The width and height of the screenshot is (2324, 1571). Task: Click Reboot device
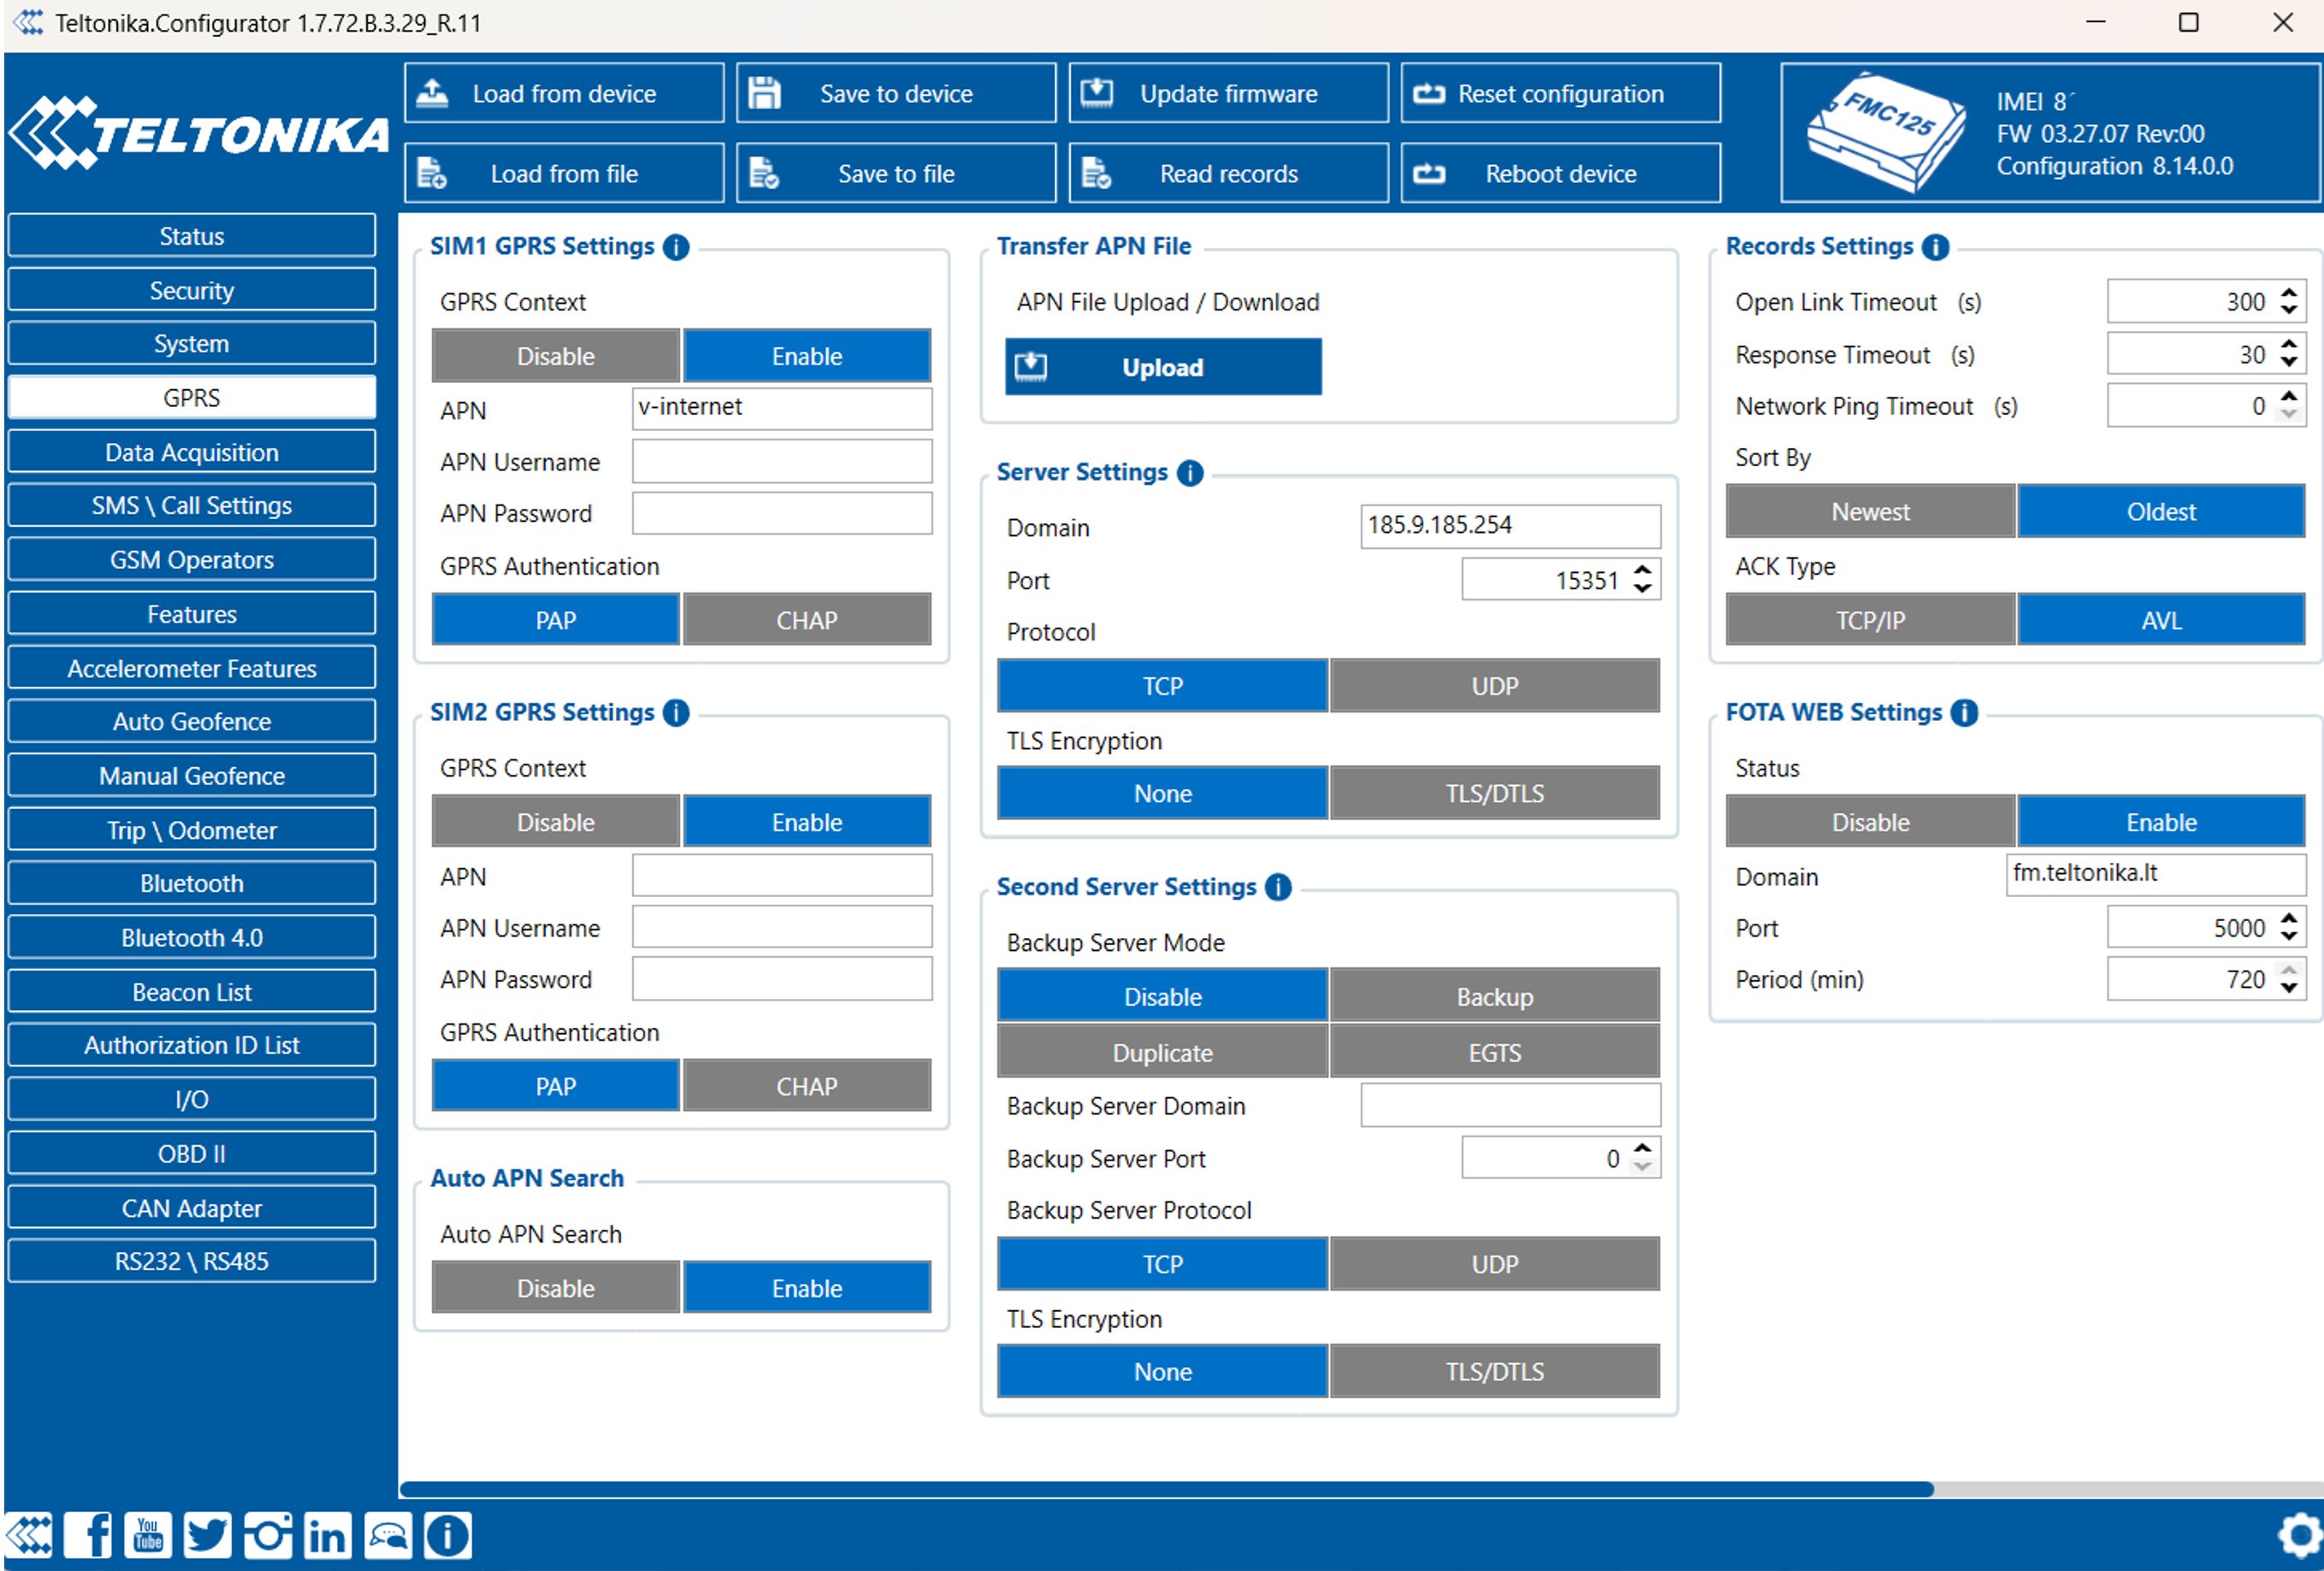1561,173
